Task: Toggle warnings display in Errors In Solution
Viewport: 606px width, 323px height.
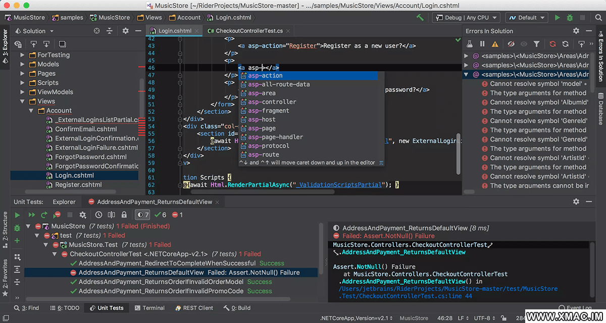Action: [x=495, y=44]
